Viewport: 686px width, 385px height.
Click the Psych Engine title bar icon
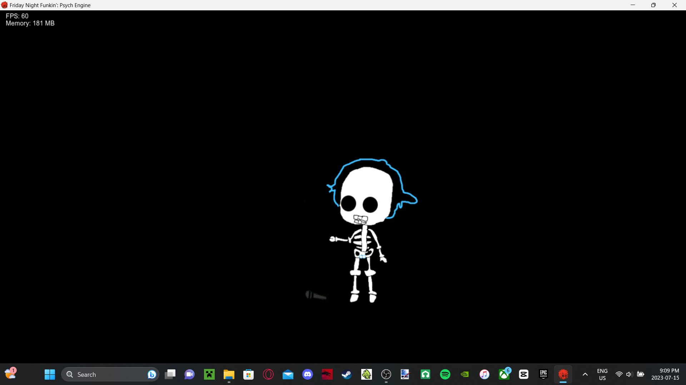pos(5,5)
